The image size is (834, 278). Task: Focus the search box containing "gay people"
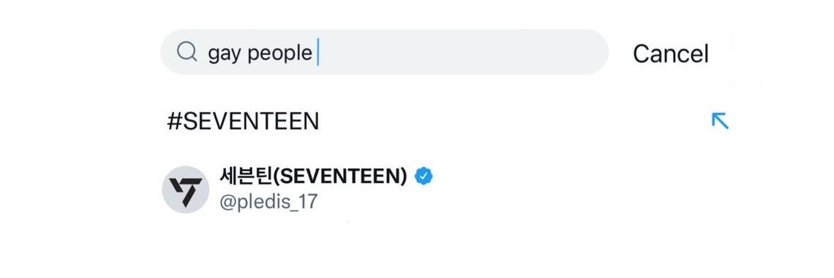tap(384, 52)
